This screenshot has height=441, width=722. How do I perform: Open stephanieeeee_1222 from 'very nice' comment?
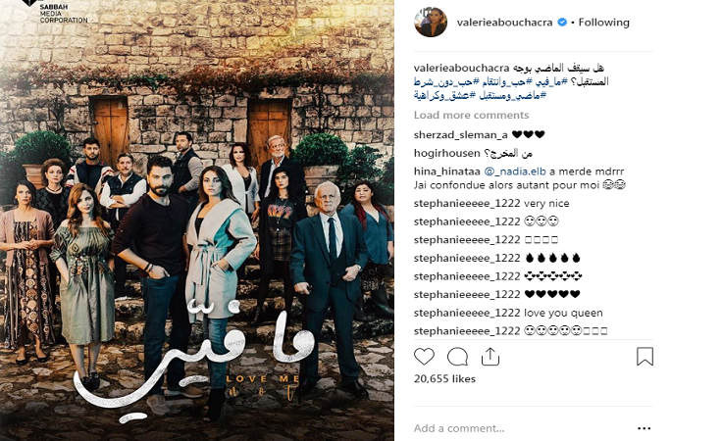[467, 203]
